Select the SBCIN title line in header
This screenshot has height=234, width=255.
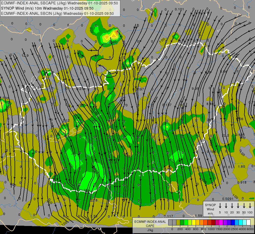[57, 14]
